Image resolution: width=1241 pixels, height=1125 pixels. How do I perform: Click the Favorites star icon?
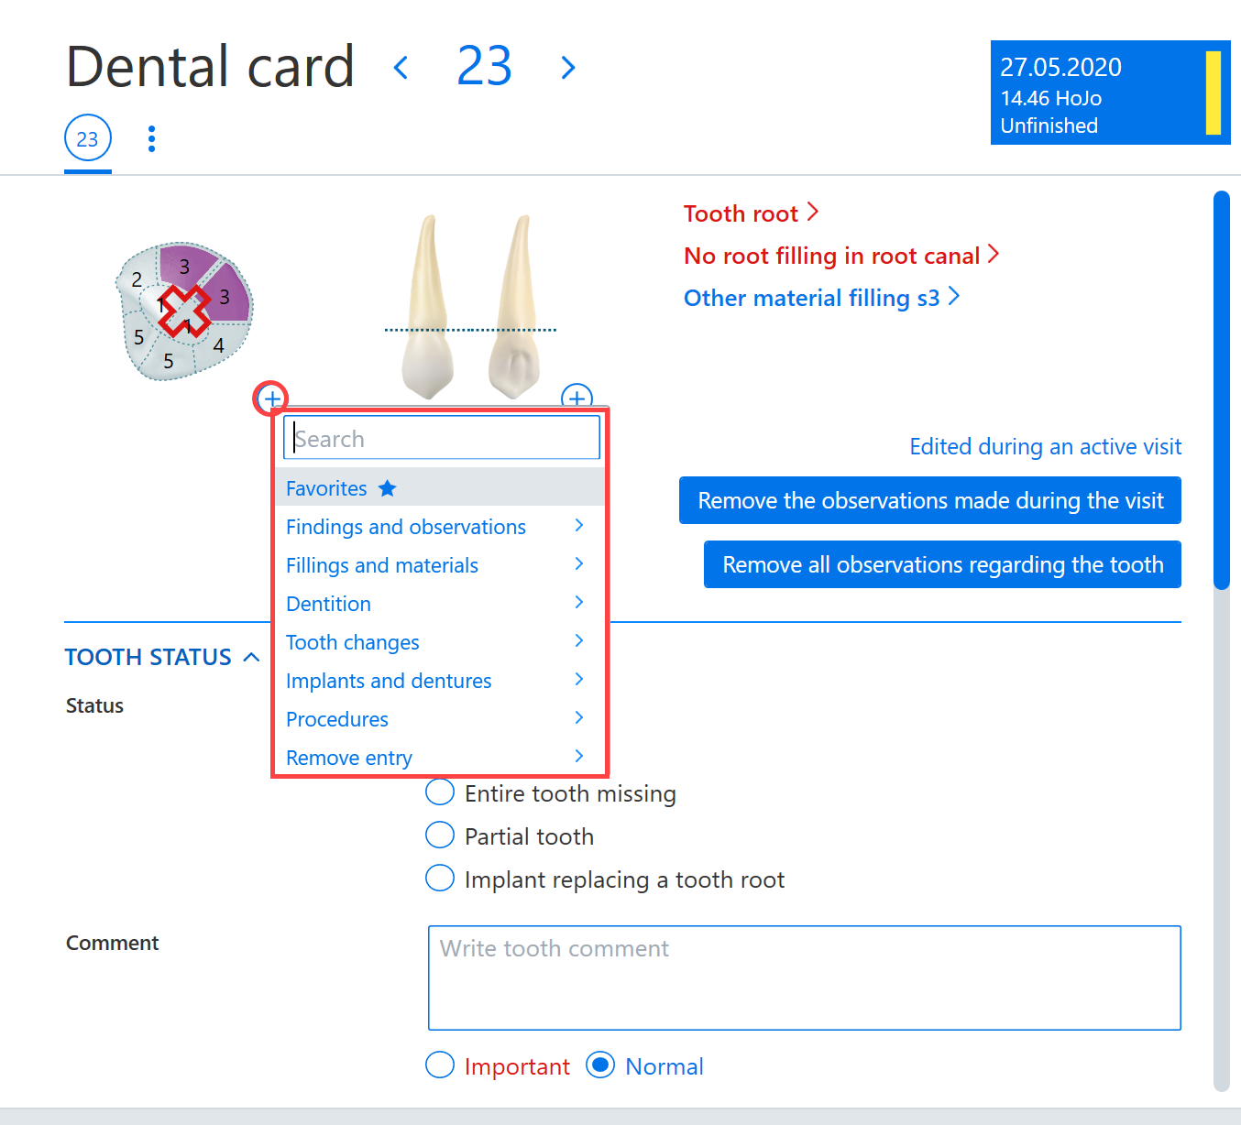coord(388,488)
